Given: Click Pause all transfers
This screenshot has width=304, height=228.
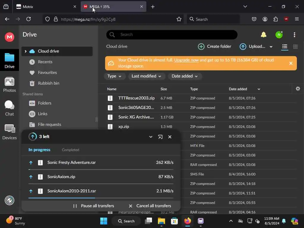Looking at the screenshot, I should click(x=94, y=206).
